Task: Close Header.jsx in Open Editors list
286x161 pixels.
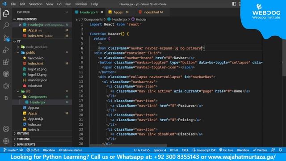Action: click(20, 25)
